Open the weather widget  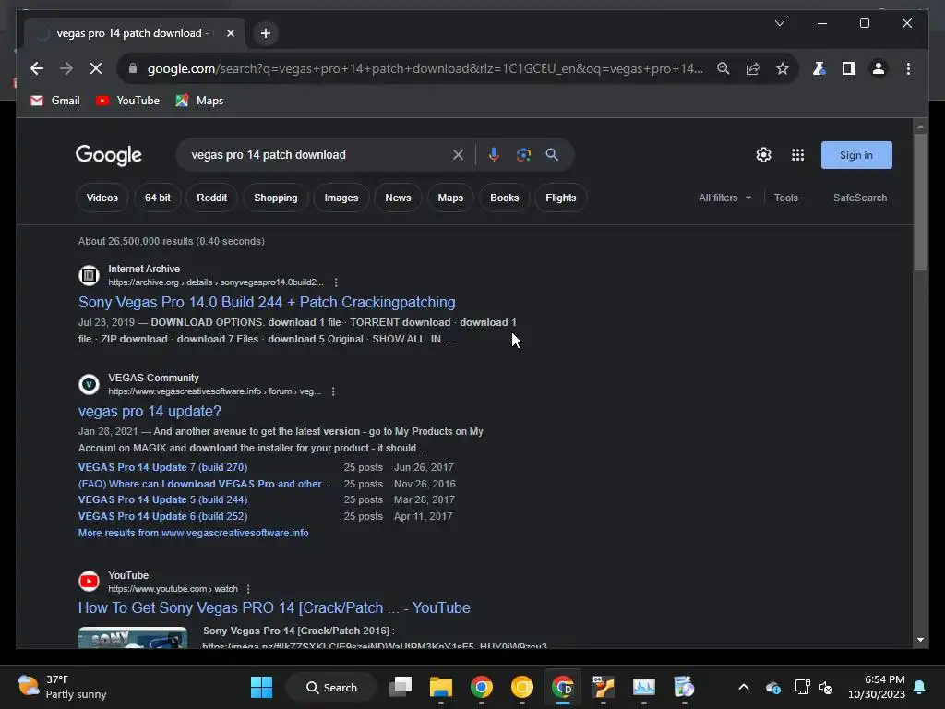coord(62,687)
